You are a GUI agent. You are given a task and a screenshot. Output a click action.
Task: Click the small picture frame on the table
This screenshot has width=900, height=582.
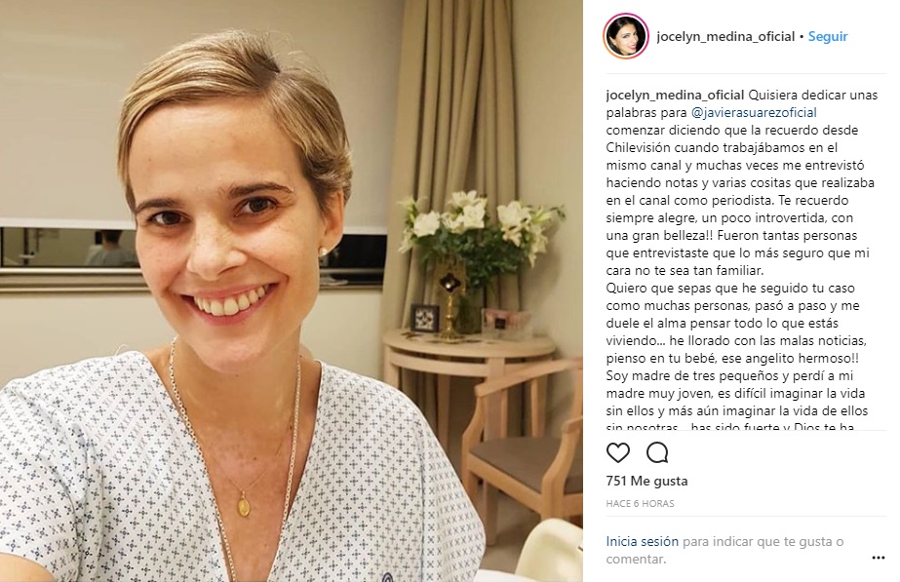coord(425,318)
